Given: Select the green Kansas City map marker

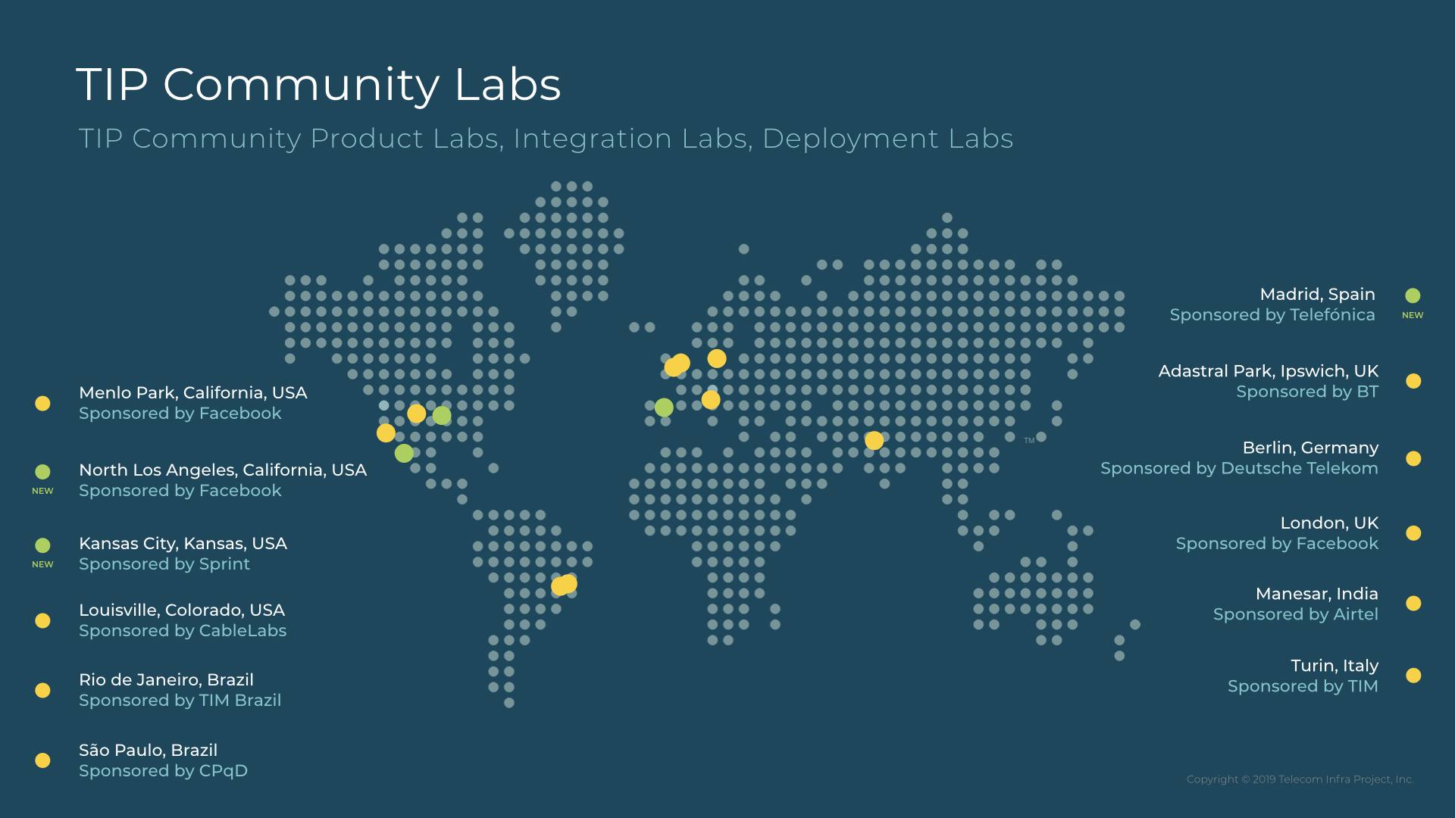Looking at the screenshot, I should click(442, 415).
